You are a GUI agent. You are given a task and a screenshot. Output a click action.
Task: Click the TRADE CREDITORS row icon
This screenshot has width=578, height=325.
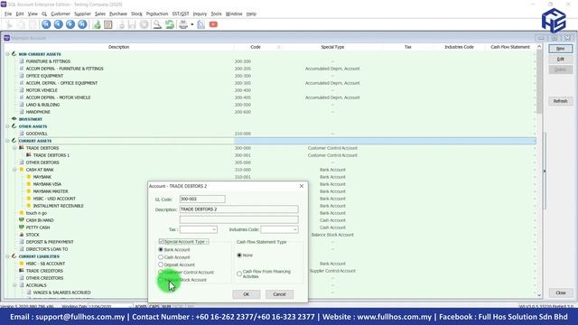pyautogui.click(x=22, y=271)
